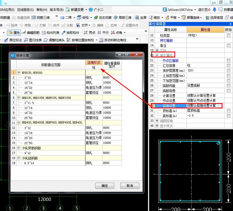
Task: Click 取消 in 搭接设置 dialog
Action: coord(130,186)
